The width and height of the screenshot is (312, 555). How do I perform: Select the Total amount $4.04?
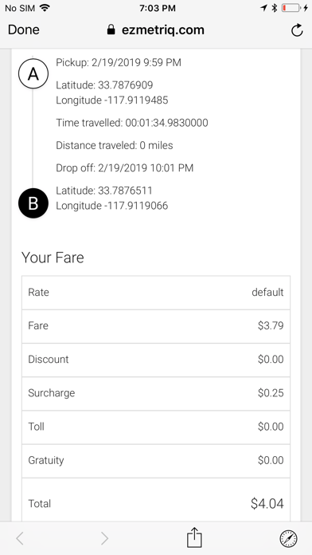[x=267, y=503]
